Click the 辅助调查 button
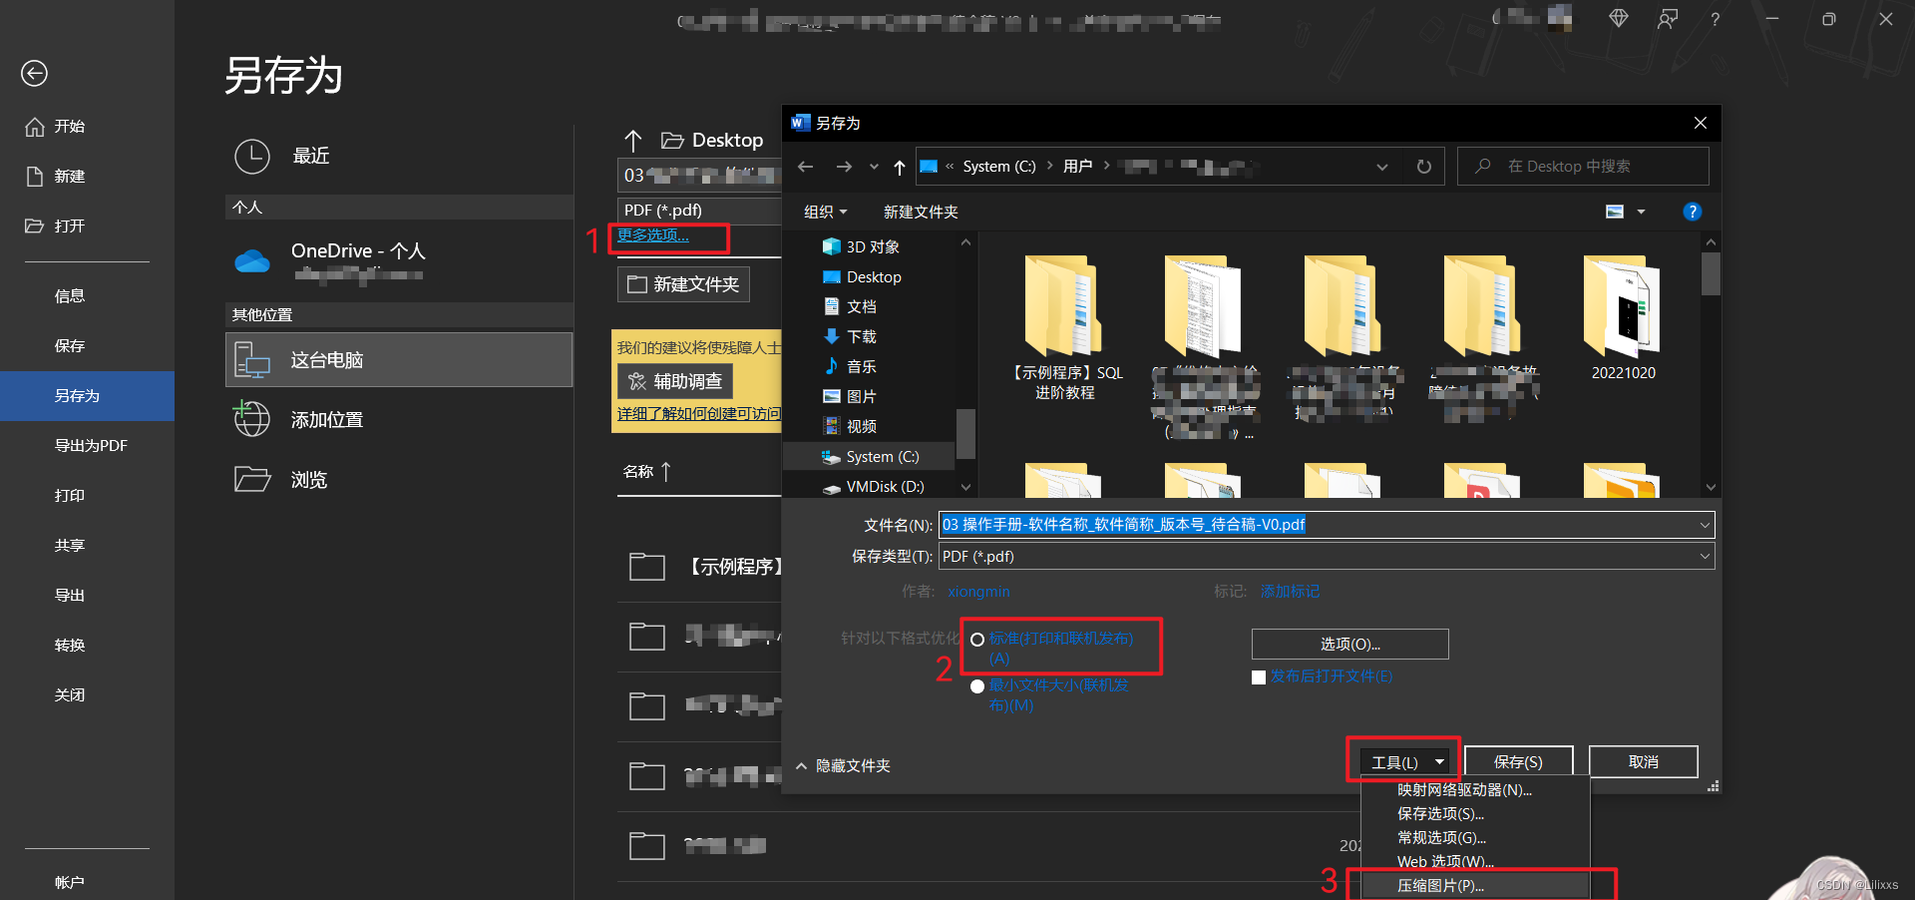The image size is (1915, 900). point(675,381)
